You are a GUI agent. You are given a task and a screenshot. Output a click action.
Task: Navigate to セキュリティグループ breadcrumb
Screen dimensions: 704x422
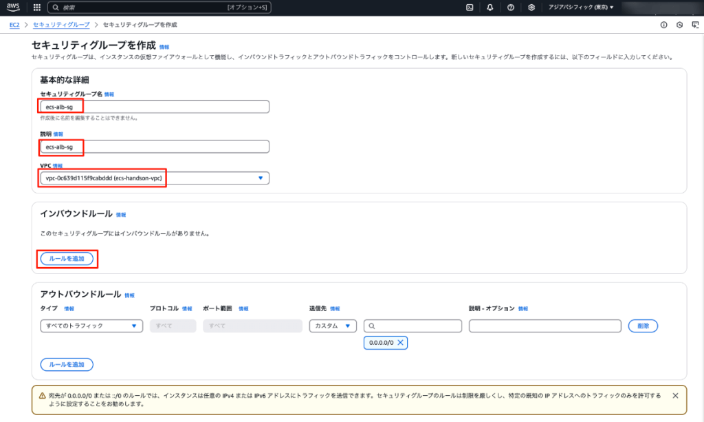pyautogui.click(x=61, y=25)
